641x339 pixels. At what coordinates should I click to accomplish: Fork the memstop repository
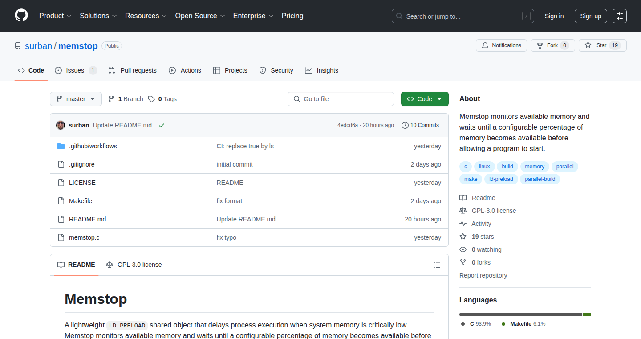(552, 45)
